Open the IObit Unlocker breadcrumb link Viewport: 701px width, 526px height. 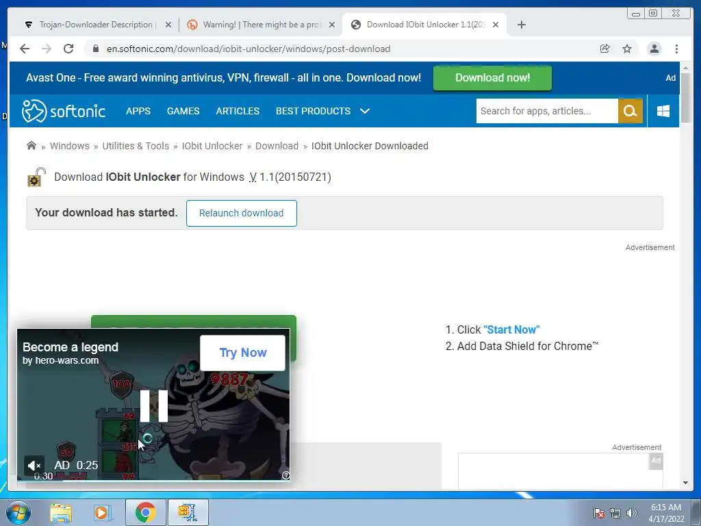212,146
